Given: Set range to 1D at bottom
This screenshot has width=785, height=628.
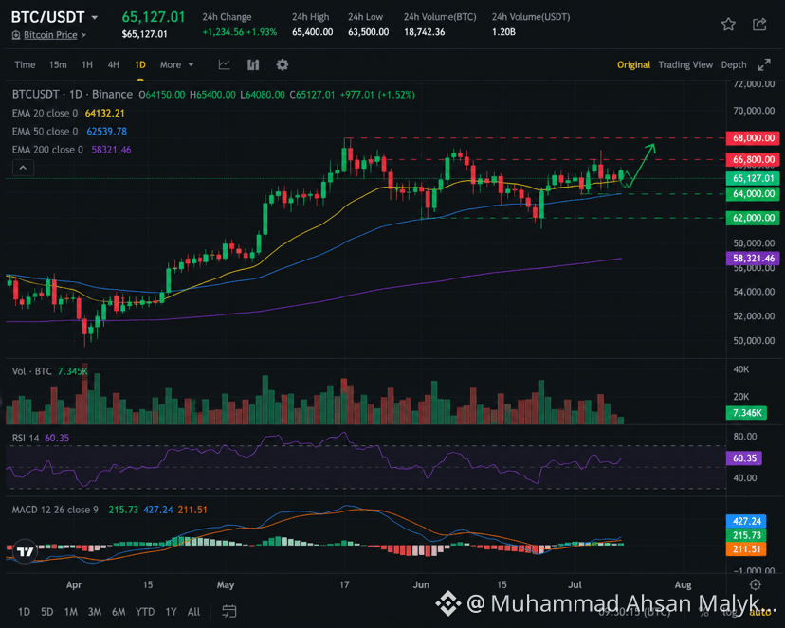Looking at the screenshot, I should pyautogui.click(x=24, y=612).
